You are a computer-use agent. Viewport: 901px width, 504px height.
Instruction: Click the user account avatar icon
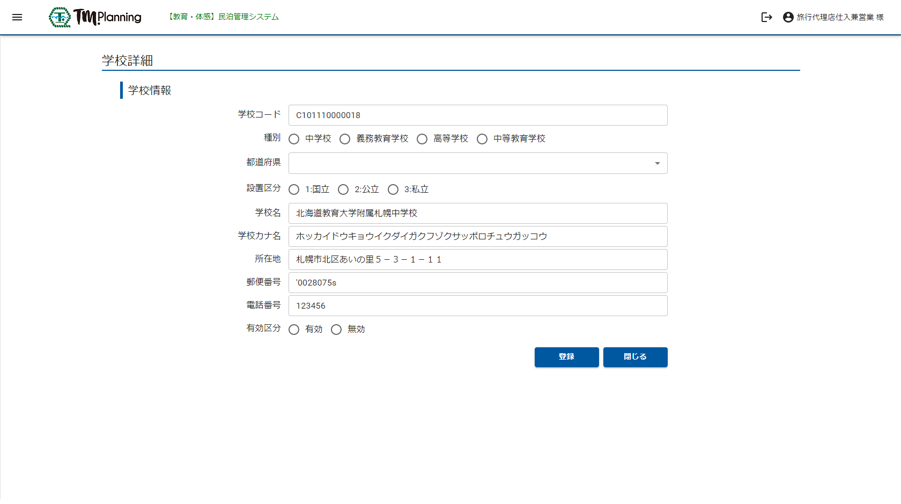point(788,17)
